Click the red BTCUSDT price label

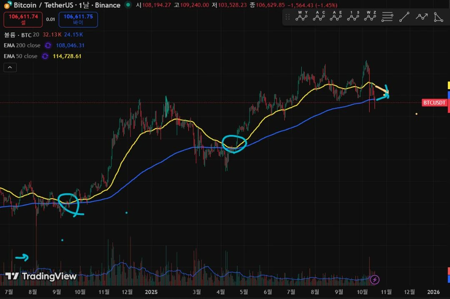coord(435,103)
